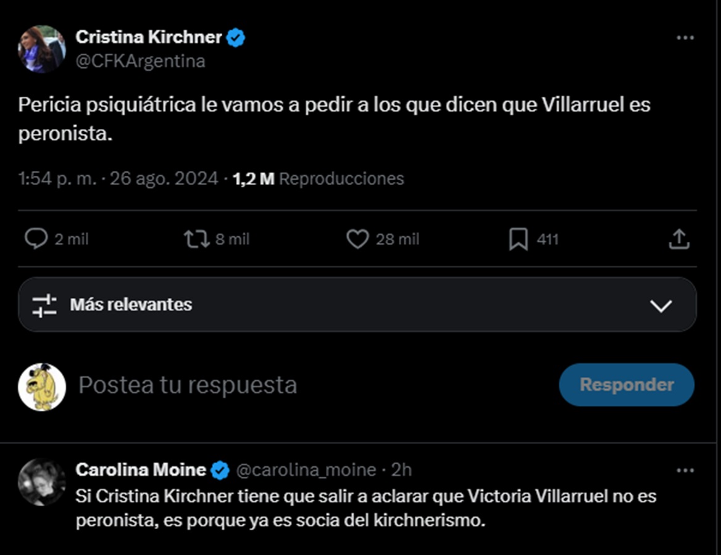Click the reply speech bubble icon
Screen dimensions: 721x555
tap(36, 239)
